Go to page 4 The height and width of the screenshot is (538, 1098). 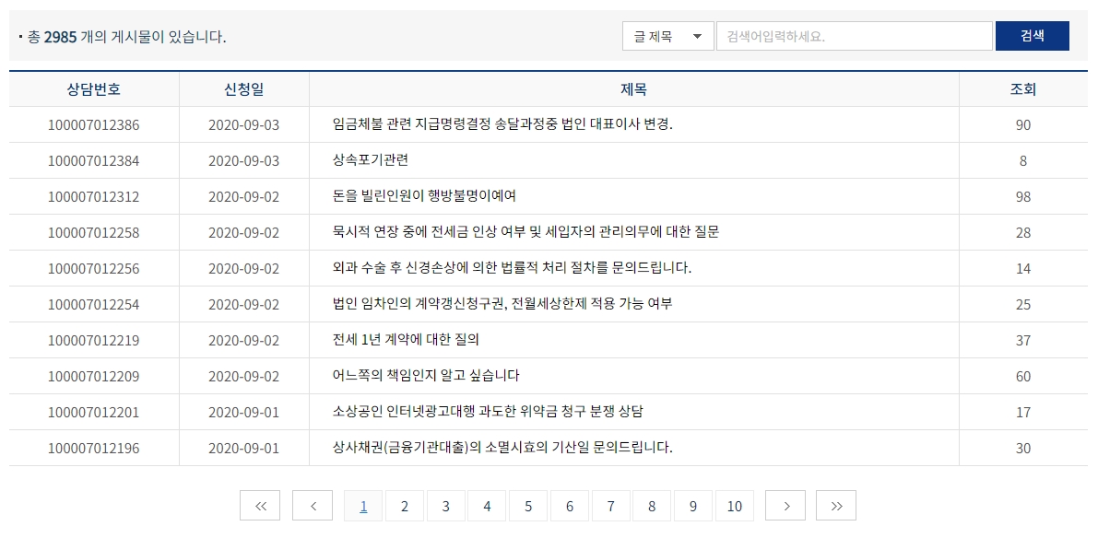tap(487, 506)
